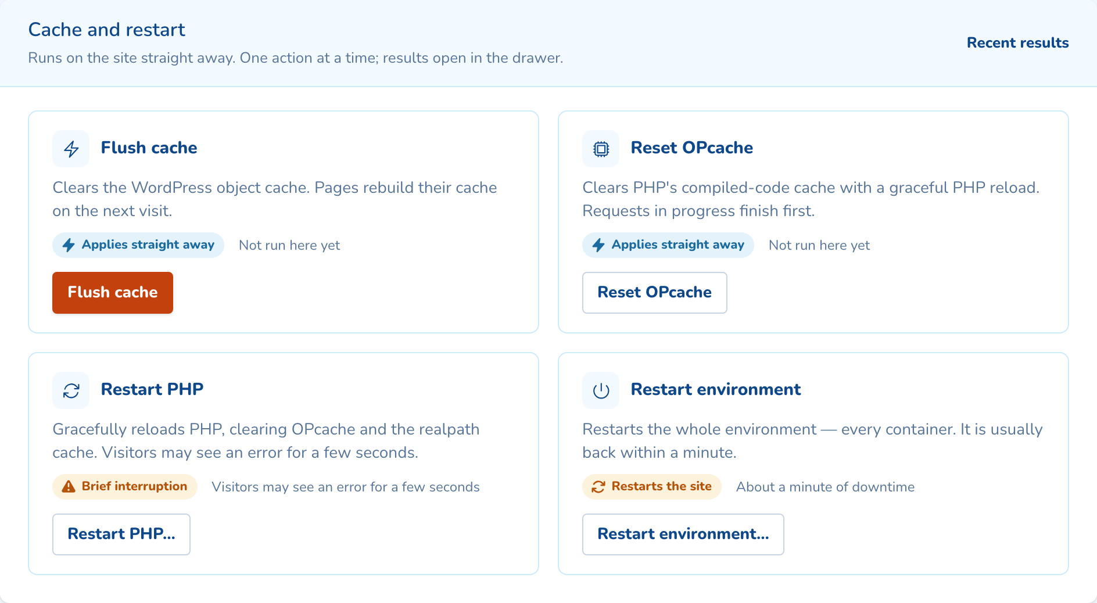This screenshot has height=603, width=1097.
Task: Click the Reset OPcache button
Action: pyautogui.click(x=654, y=293)
